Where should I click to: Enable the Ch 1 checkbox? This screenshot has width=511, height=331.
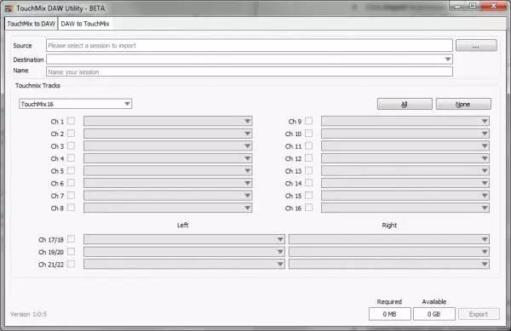click(x=71, y=121)
